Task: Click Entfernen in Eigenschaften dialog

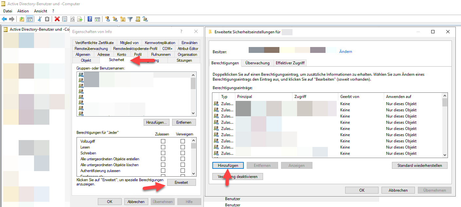Action: (184, 122)
